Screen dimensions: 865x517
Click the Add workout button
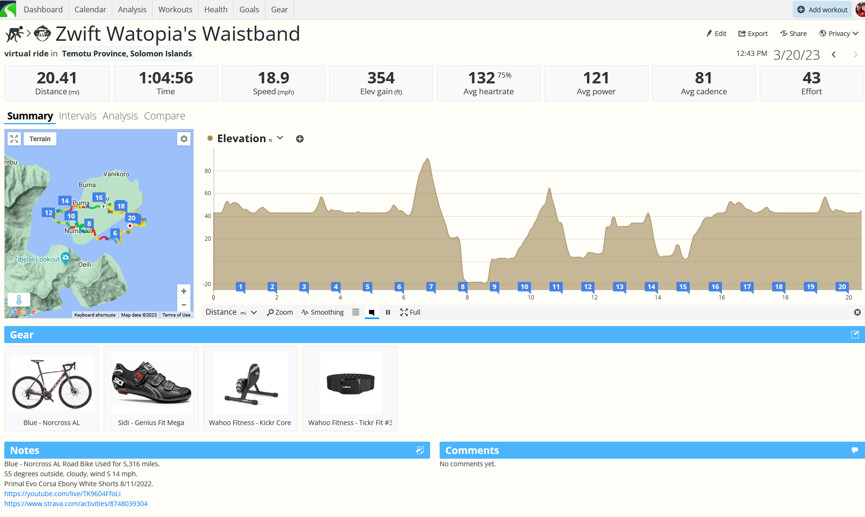(x=822, y=9)
